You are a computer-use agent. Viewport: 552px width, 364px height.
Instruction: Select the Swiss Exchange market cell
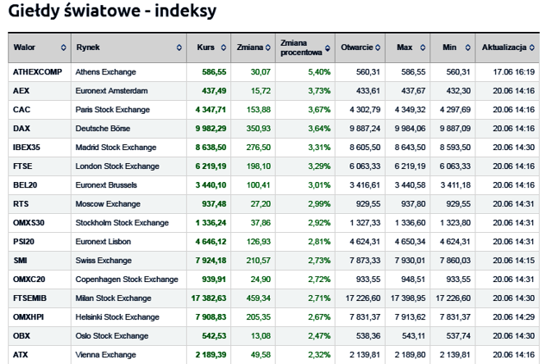[103, 260]
